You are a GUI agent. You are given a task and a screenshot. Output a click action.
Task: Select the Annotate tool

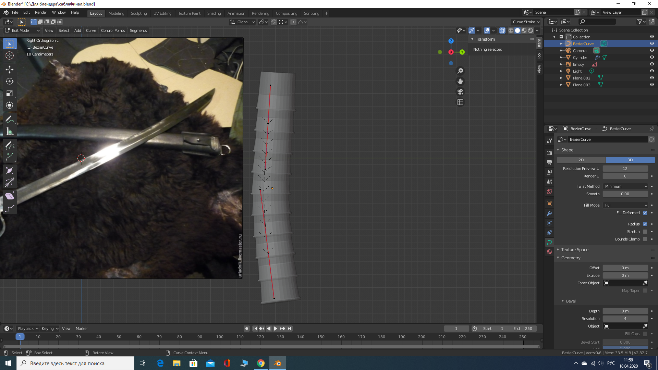(10, 119)
